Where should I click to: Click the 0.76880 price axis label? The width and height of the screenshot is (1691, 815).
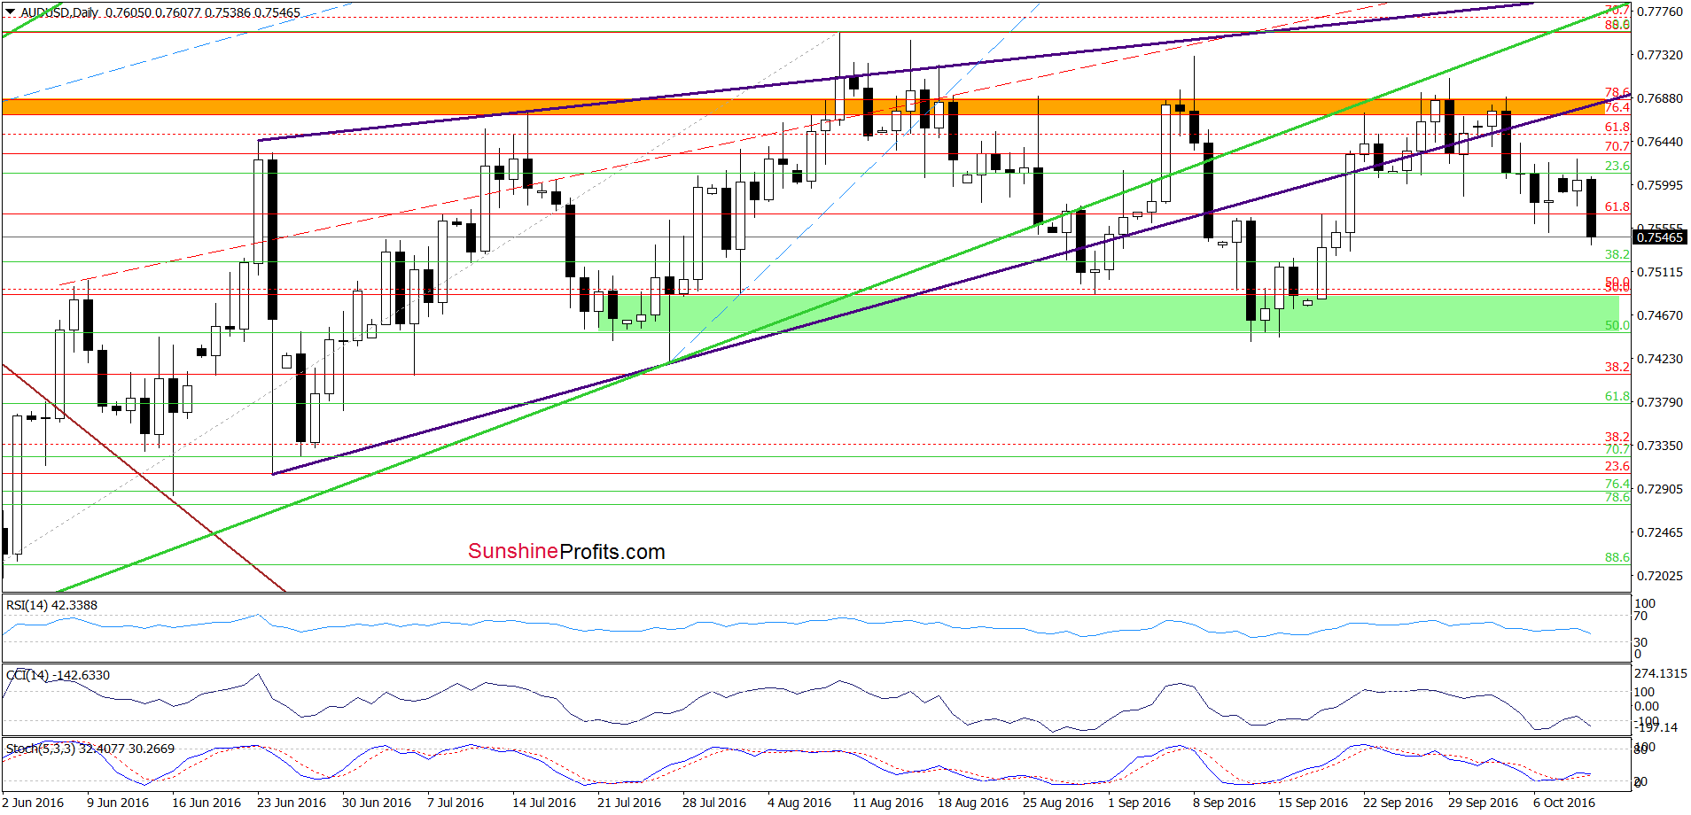(x=1659, y=98)
